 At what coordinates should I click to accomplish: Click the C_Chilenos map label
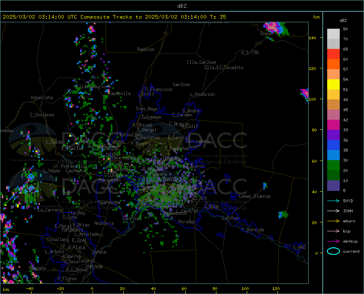click(x=42, y=115)
